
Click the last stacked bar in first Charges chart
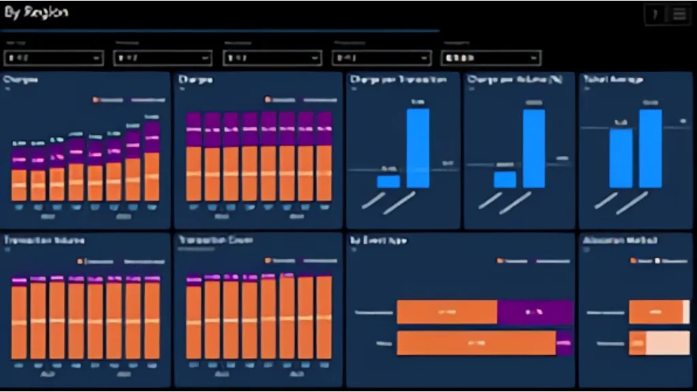coord(152,162)
